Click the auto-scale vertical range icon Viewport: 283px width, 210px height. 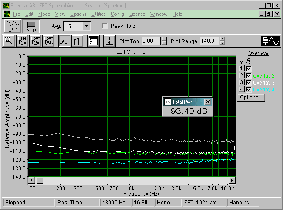(x=110, y=41)
